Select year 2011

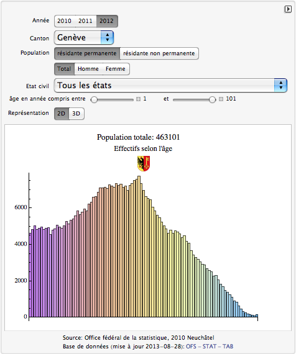85,21
